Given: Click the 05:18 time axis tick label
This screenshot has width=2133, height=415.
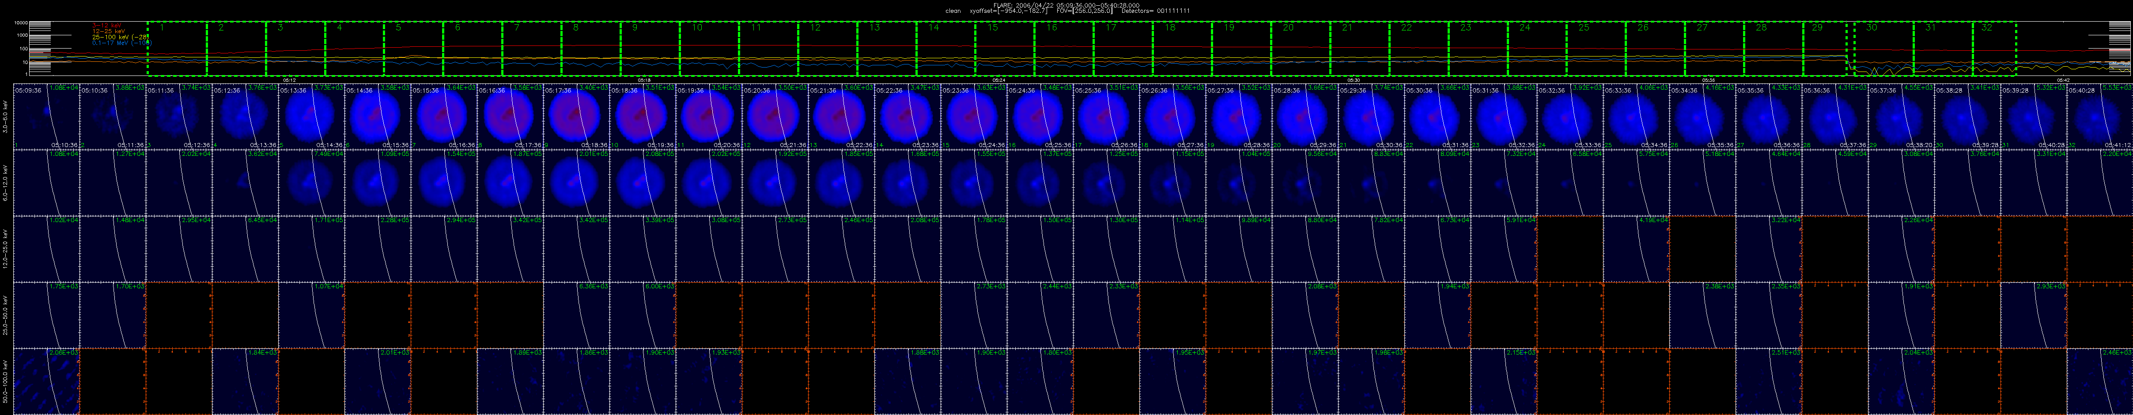Looking at the screenshot, I should (644, 80).
